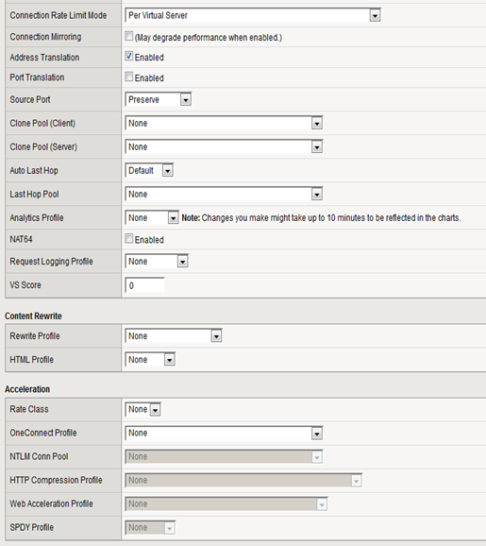The height and width of the screenshot is (546, 486).
Task: Open the Rate Class dropdown
Action: tap(142, 410)
